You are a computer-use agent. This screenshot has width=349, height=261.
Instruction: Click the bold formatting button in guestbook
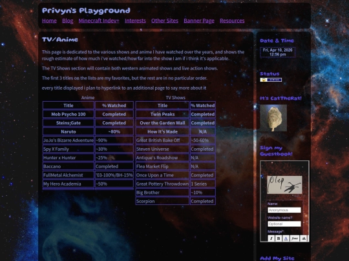(x=279, y=238)
